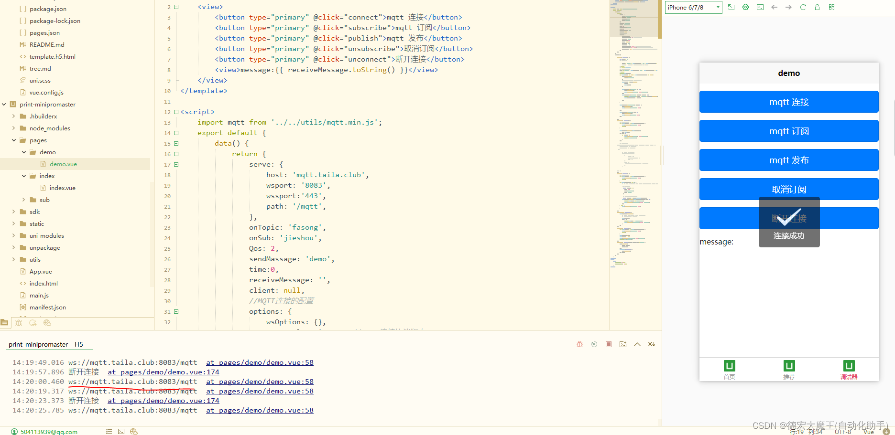The height and width of the screenshot is (435, 895).
Task: Click the 取消订阅 button in preview
Action: click(789, 189)
